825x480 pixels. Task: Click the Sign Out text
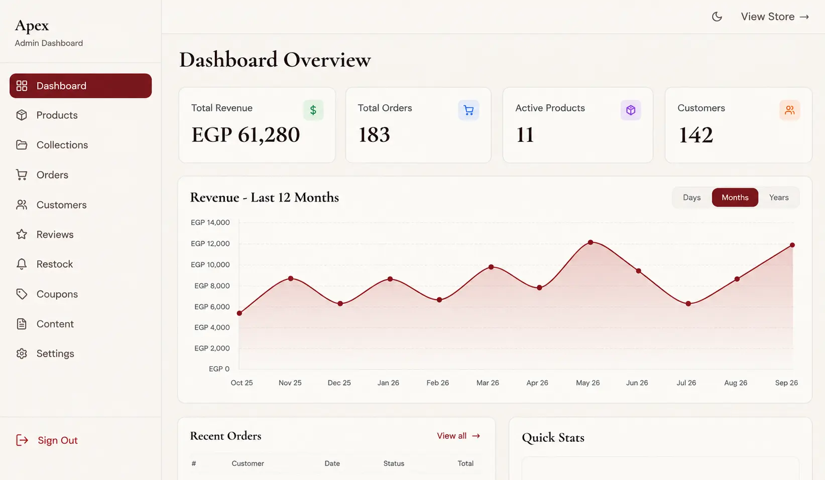point(58,440)
